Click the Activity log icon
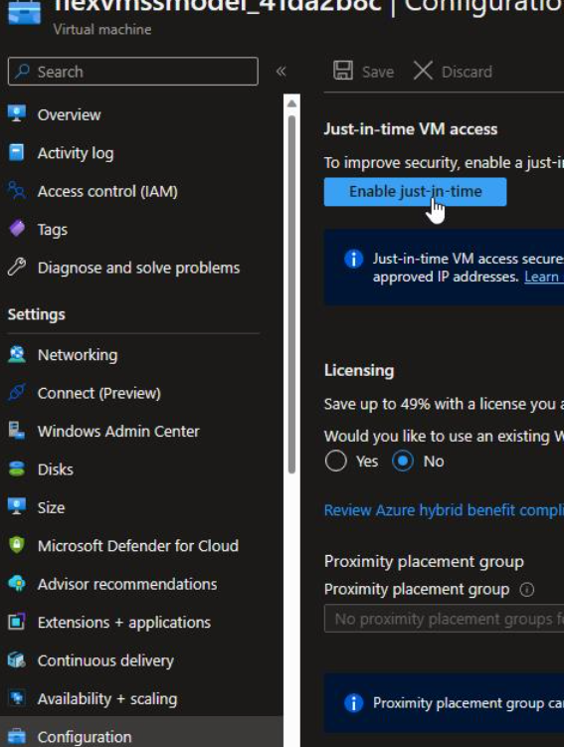Image resolution: width=564 pixels, height=747 pixels. tap(17, 152)
